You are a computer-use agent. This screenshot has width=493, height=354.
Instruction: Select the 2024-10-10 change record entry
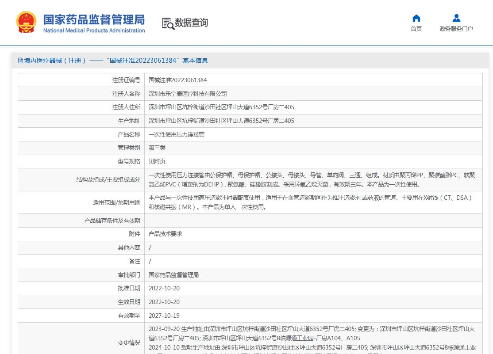[x=312, y=349]
